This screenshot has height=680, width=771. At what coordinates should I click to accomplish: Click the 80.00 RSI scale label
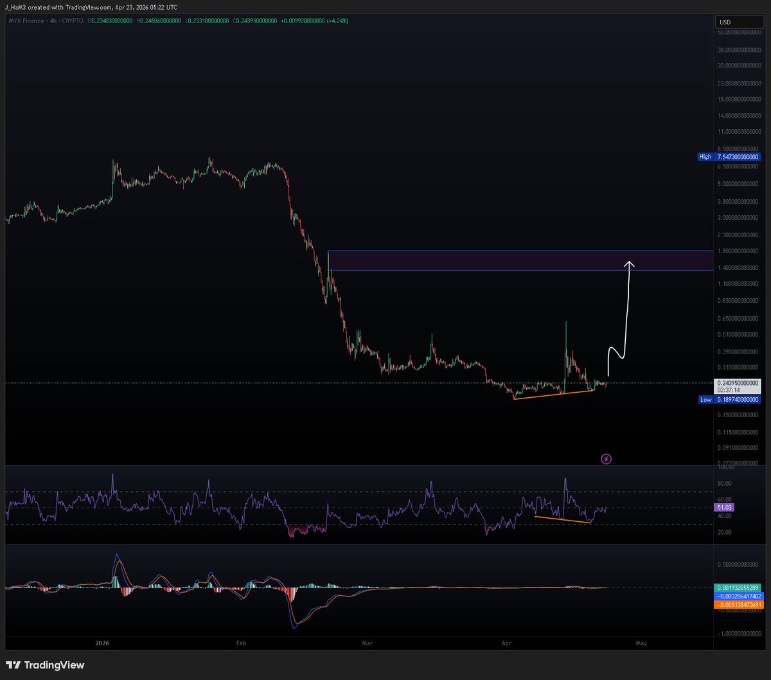pyautogui.click(x=725, y=483)
